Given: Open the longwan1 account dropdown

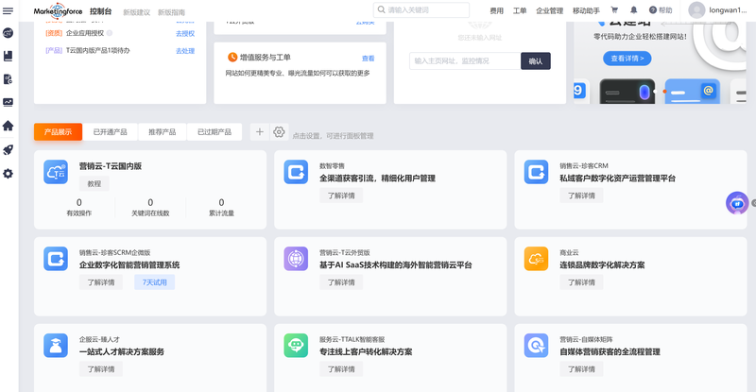Looking at the screenshot, I should pyautogui.click(x=728, y=10).
